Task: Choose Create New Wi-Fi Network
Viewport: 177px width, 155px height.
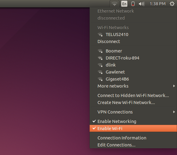Action: [133, 103]
